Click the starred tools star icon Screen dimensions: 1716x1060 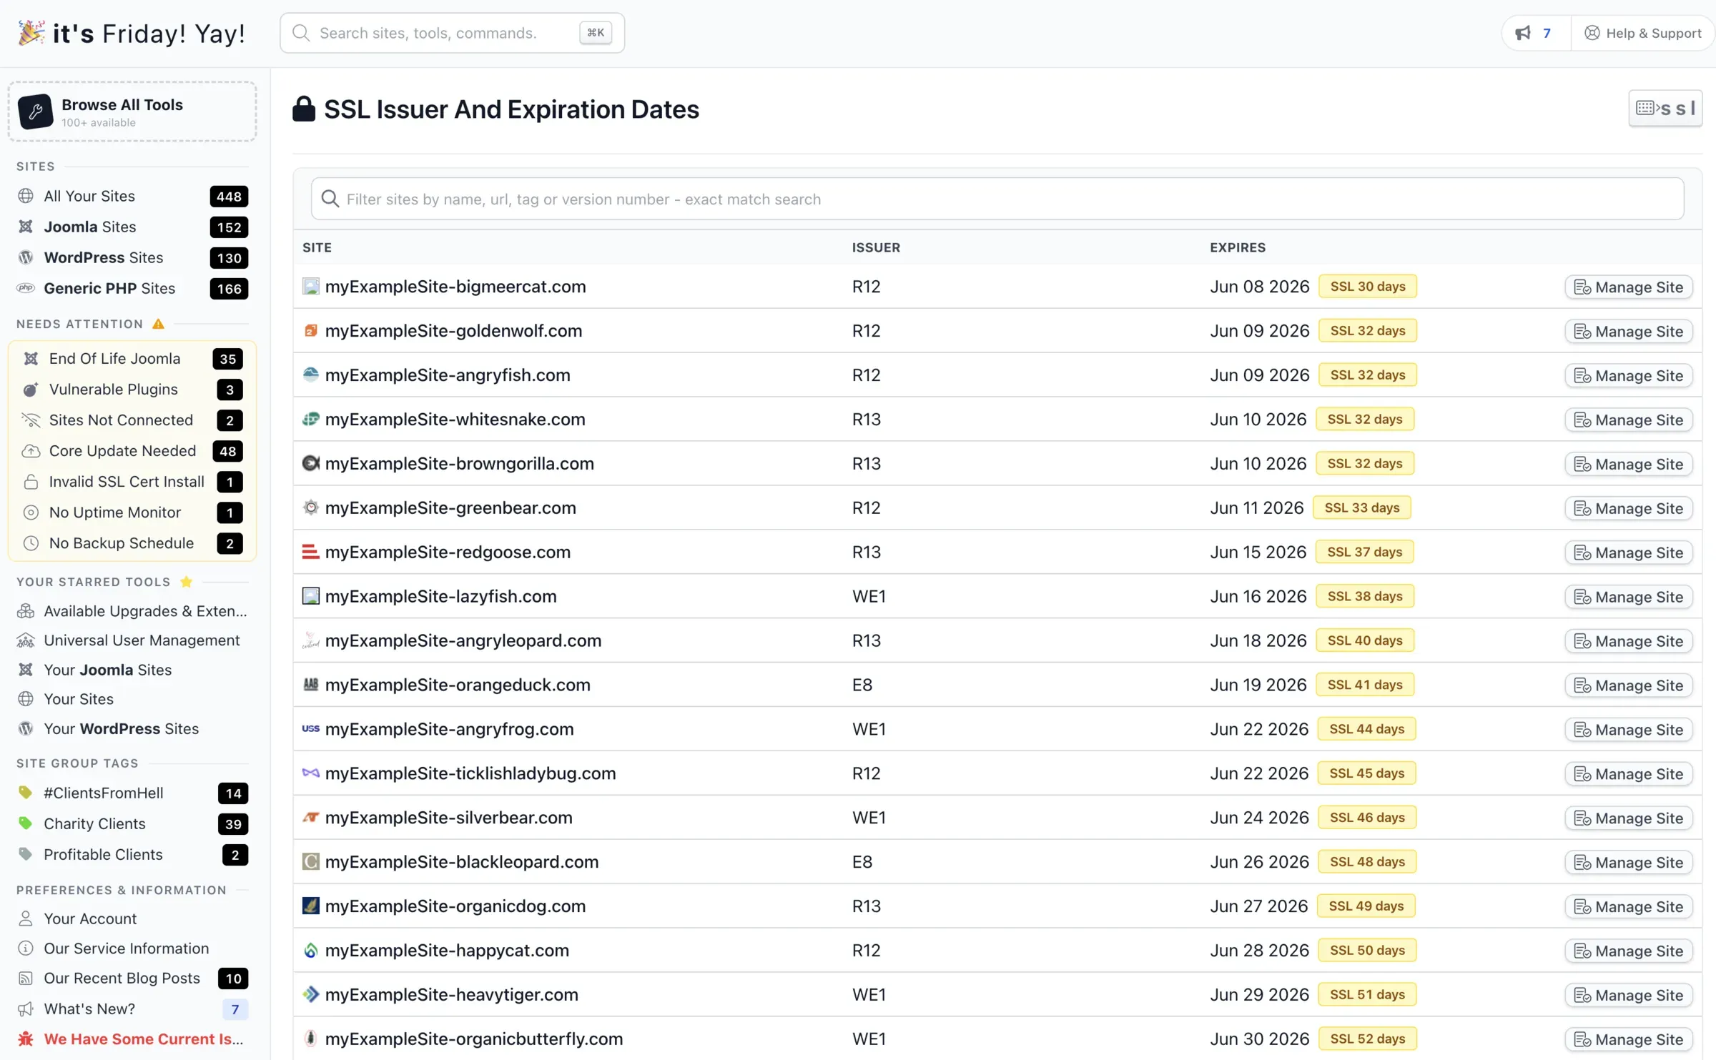[x=187, y=582]
